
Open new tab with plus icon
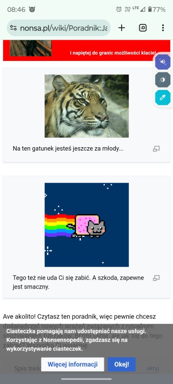(121, 28)
